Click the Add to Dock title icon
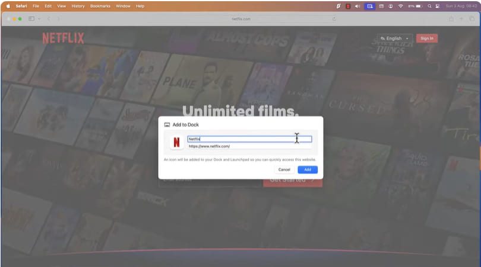The width and height of the screenshot is (481, 267). pyautogui.click(x=167, y=125)
